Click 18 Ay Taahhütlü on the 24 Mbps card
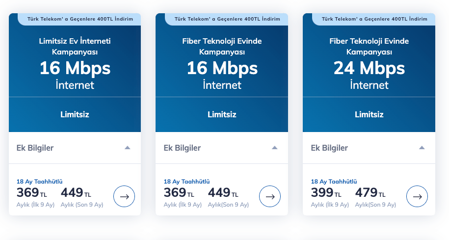This screenshot has height=240, width=449. click(334, 181)
